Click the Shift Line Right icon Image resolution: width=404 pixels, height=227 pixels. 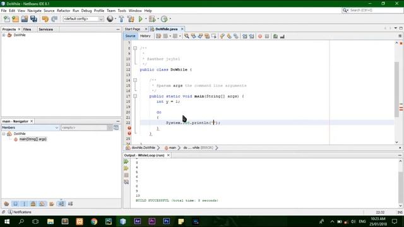pyautogui.click(x=251, y=37)
